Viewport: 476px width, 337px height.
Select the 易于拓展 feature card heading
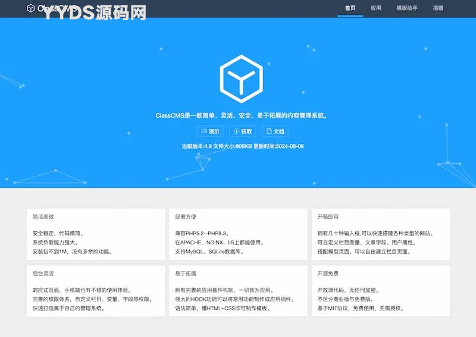[x=186, y=274]
